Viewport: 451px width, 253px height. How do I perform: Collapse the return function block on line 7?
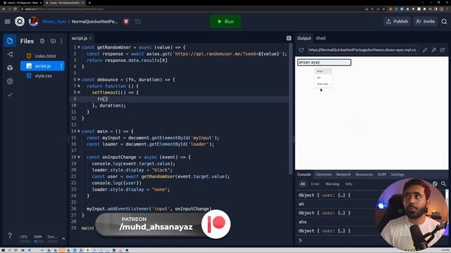pos(79,86)
